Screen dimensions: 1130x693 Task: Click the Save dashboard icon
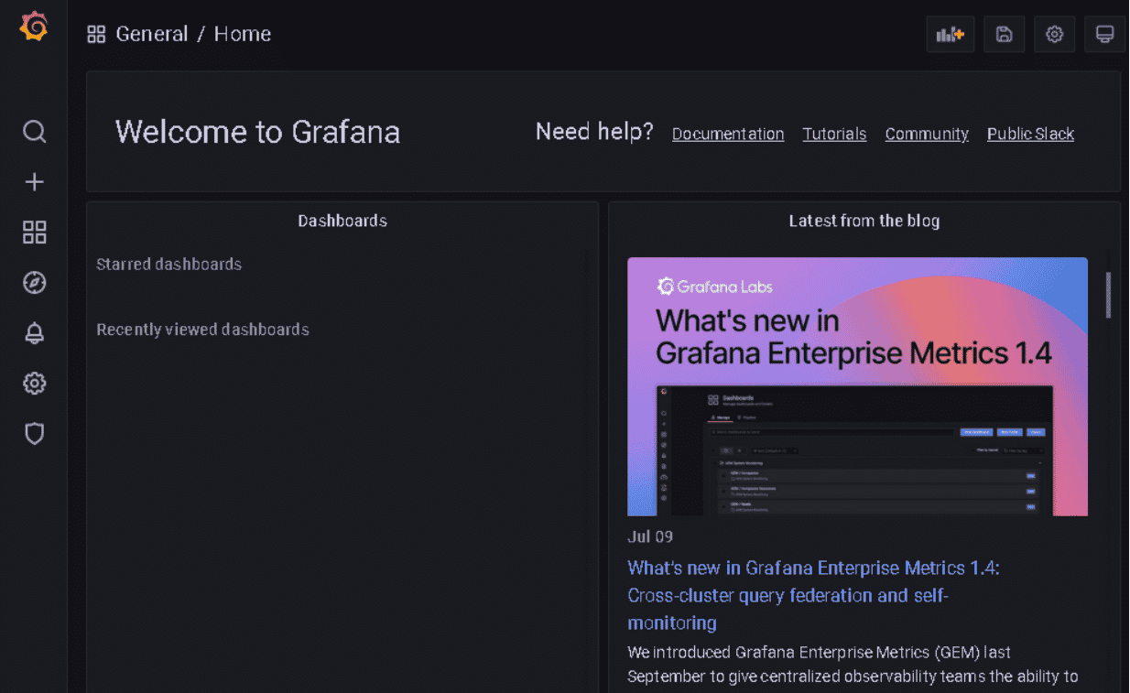tap(1004, 35)
